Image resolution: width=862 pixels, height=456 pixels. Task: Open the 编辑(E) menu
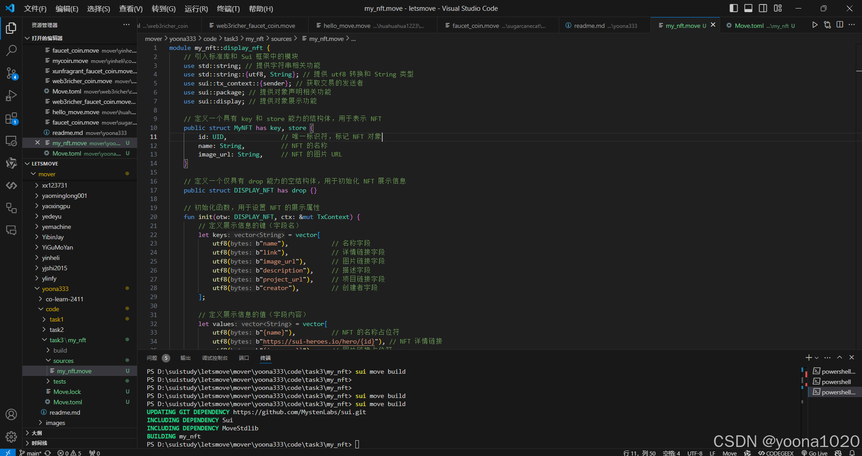tap(67, 9)
